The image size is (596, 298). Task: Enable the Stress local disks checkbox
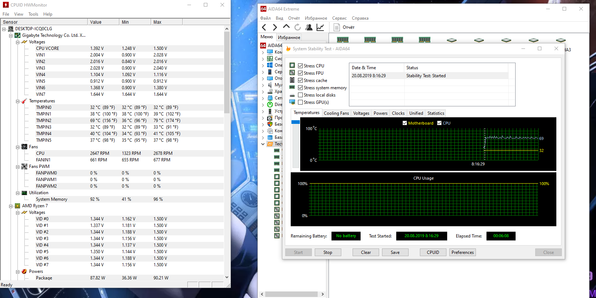tap(301, 95)
